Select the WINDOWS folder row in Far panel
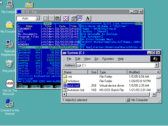The width and height of the screenshot is (168, 126). pos(48,44)
